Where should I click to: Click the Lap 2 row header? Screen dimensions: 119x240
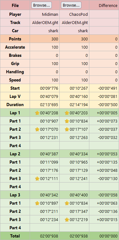coord(15,154)
